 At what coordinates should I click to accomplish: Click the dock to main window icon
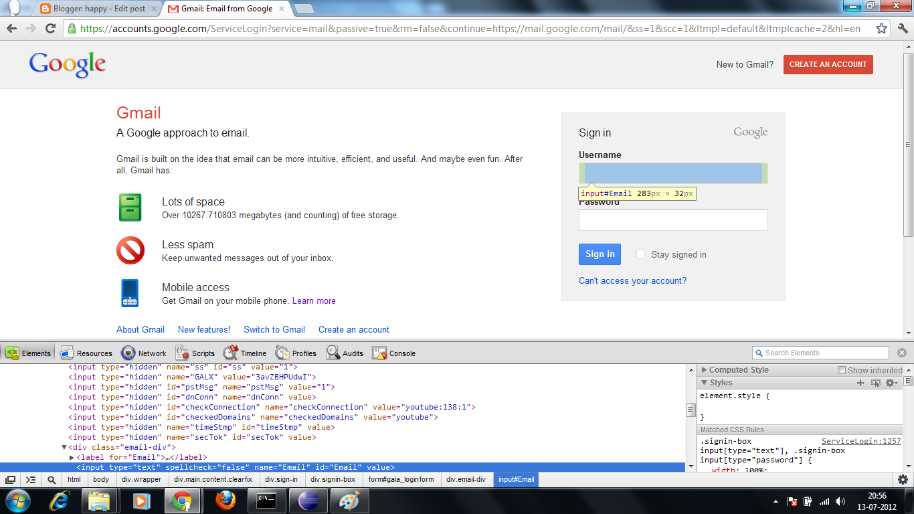(11, 480)
